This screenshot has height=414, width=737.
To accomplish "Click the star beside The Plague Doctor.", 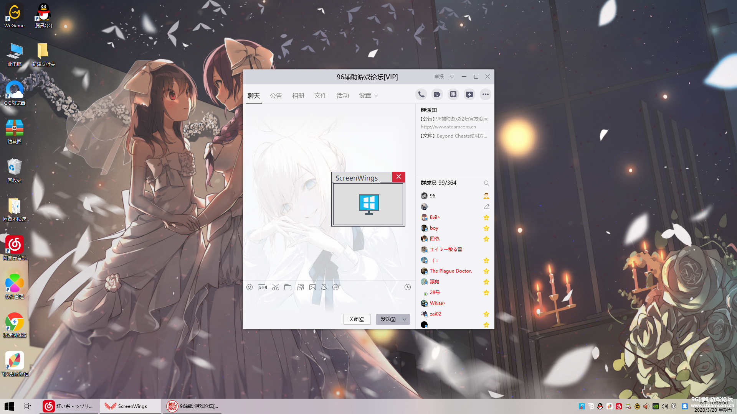I will tap(486, 271).
